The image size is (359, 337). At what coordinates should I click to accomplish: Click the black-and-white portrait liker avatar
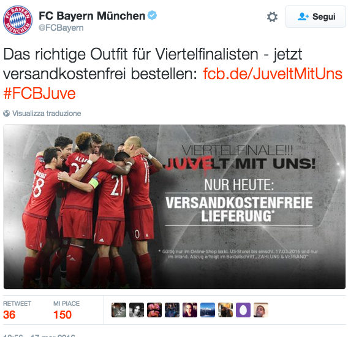click(x=137, y=310)
